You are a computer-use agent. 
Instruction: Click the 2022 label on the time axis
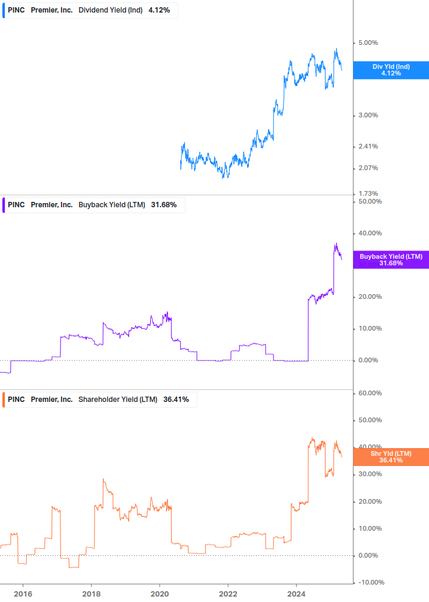(228, 594)
